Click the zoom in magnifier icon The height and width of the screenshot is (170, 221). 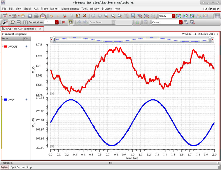pyautogui.click(x=113, y=16)
